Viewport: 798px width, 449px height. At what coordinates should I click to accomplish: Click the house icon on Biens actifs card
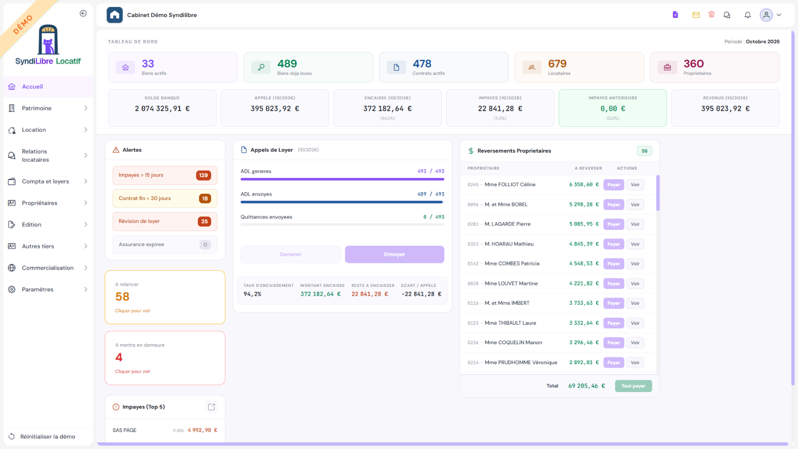[126, 67]
